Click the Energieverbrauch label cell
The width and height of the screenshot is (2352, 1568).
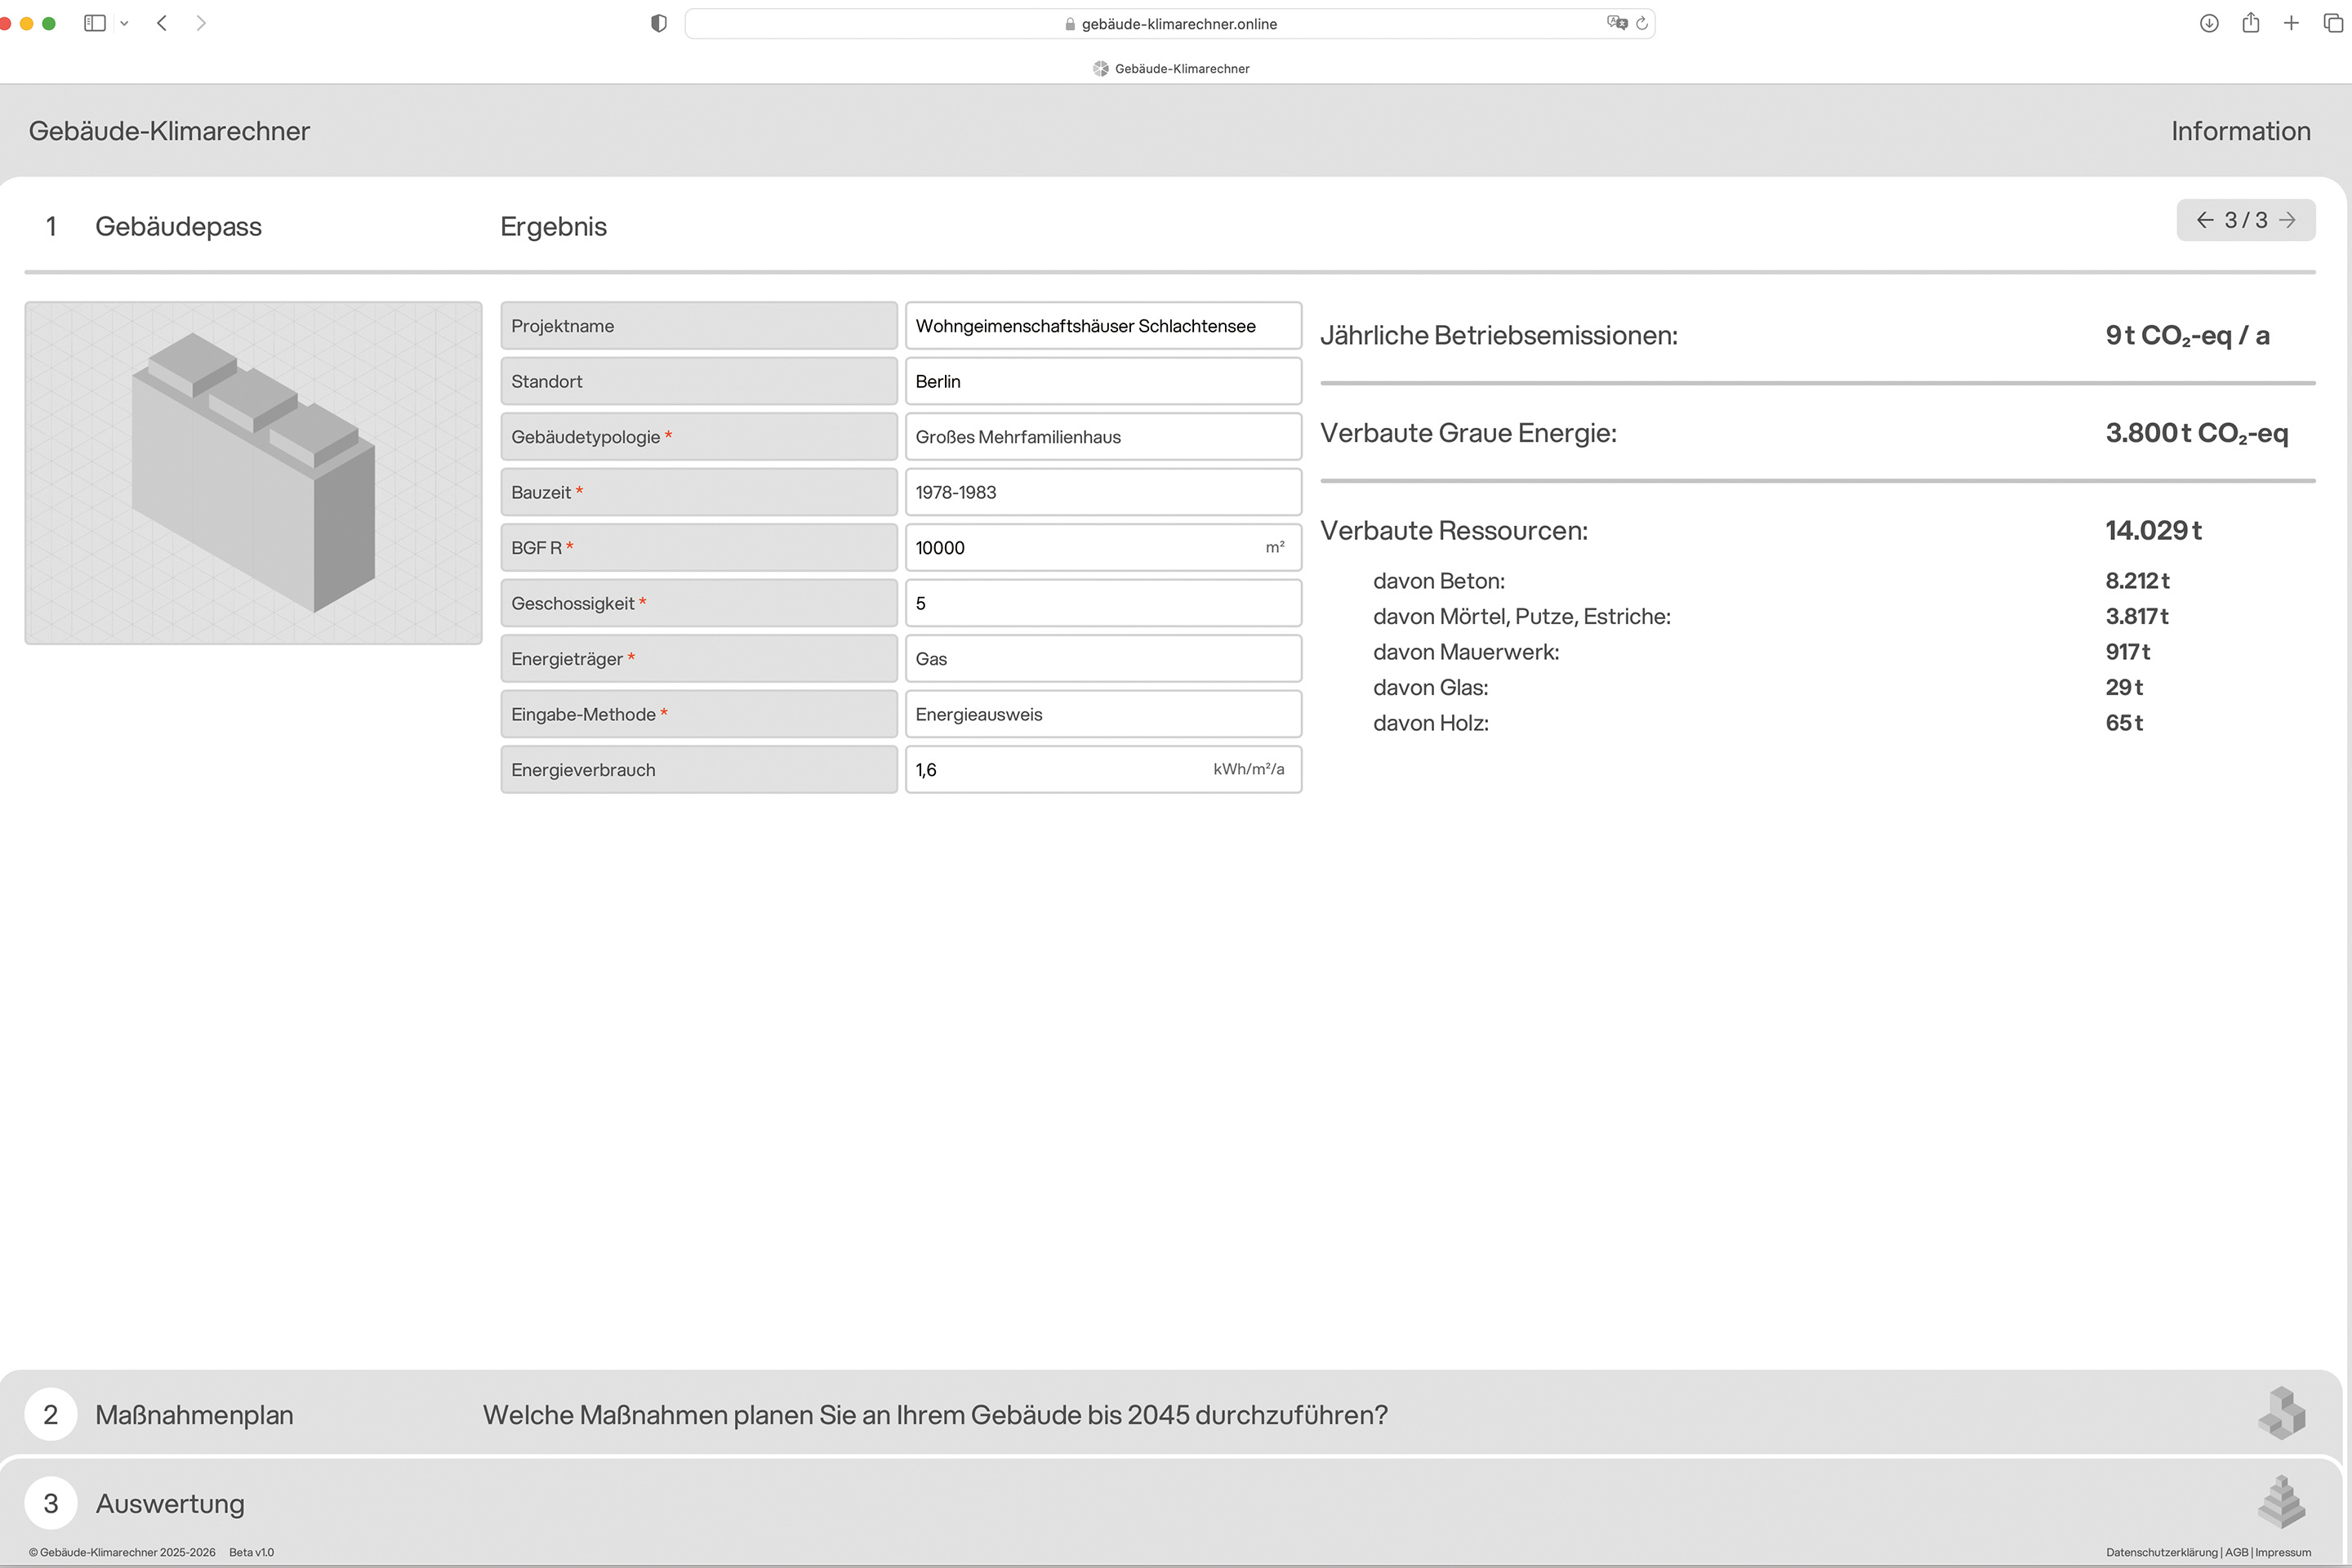[x=699, y=770]
